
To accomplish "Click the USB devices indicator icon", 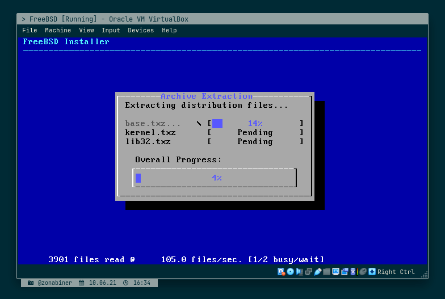I will (x=318, y=272).
